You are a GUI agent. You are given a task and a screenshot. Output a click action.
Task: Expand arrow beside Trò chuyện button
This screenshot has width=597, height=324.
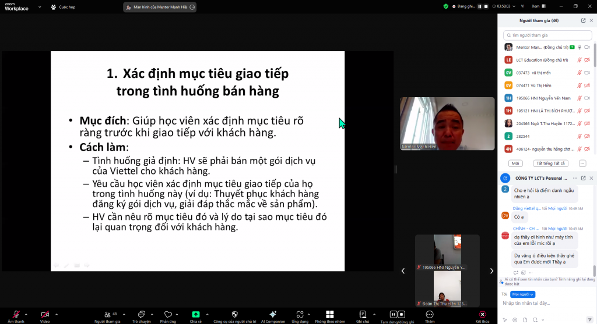pyautogui.click(x=152, y=315)
